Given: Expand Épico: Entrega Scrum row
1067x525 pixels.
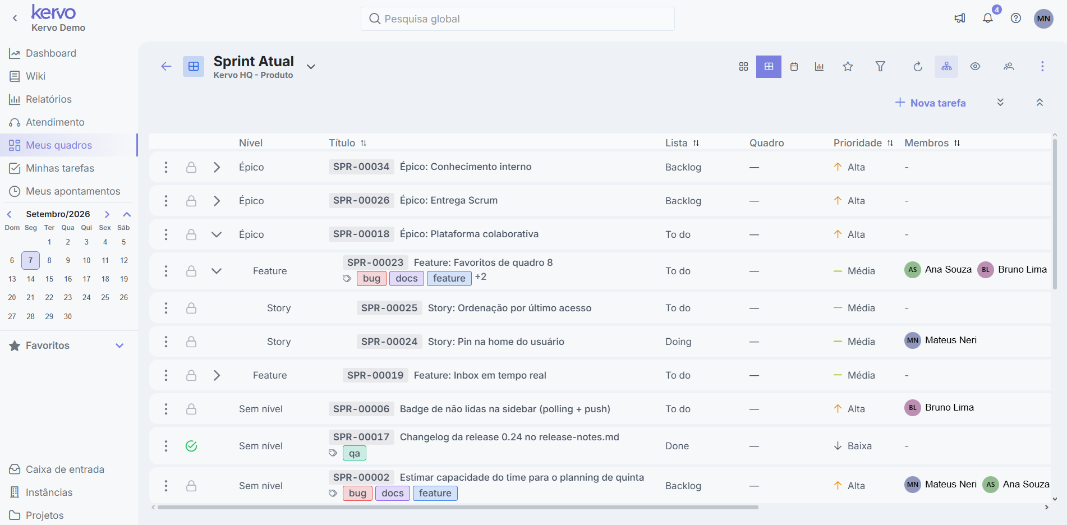Looking at the screenshot, I should tap(217, 201).
